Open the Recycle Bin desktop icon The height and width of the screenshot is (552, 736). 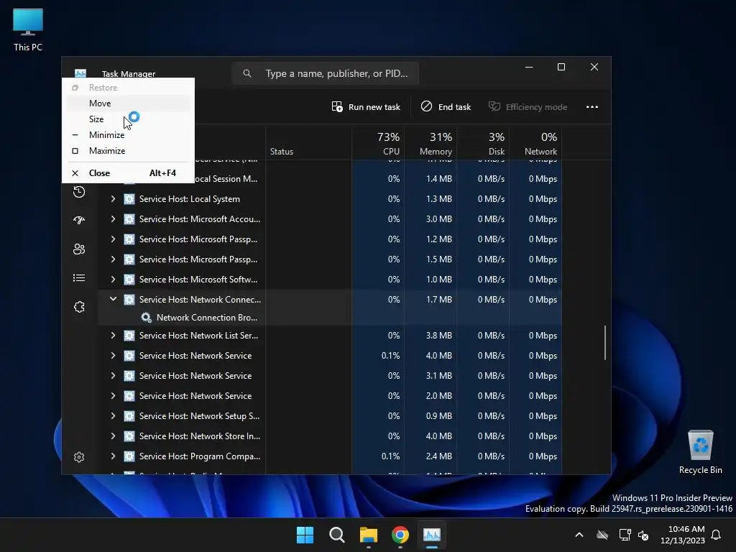tap(700, 452)
